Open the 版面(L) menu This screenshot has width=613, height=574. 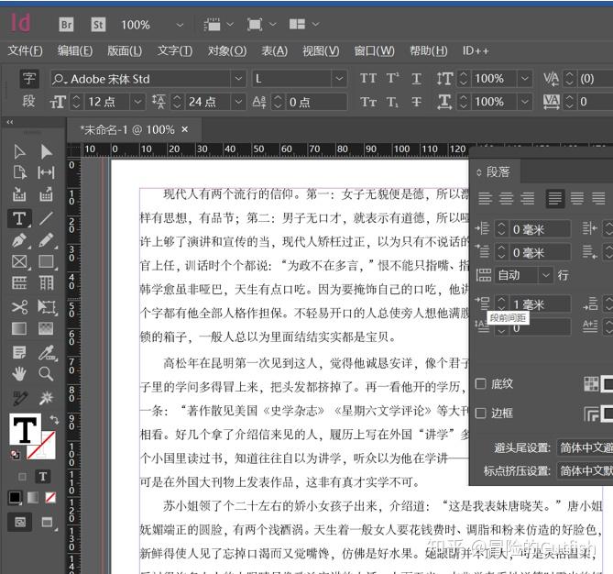pos(125,50)
